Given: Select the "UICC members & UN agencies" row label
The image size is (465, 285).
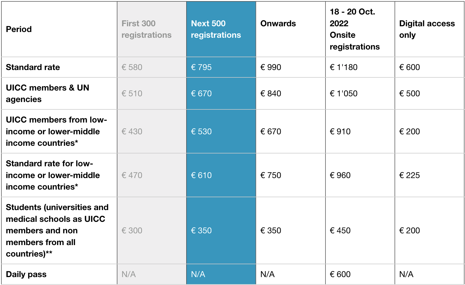Looking at the screenshot, I should tap(47, 94).
